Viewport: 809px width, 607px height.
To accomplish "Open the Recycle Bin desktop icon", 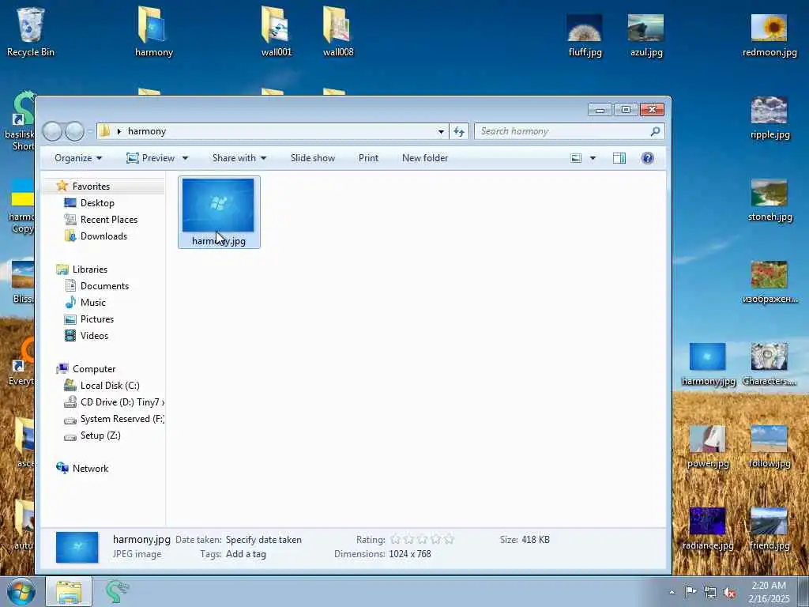I will click(31, 31).
